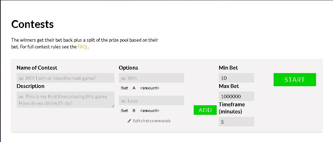This screenshot has width=333, height=142.
Task: Click the '!bet A <amount>' chat command text
Action: pyautogui.click(x=140, y=88)
